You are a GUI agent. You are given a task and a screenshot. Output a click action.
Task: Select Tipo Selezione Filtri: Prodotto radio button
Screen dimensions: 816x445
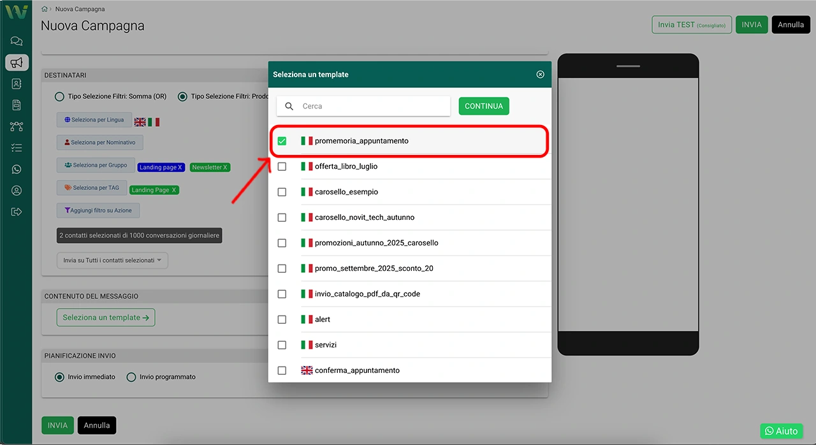[182, 97]
